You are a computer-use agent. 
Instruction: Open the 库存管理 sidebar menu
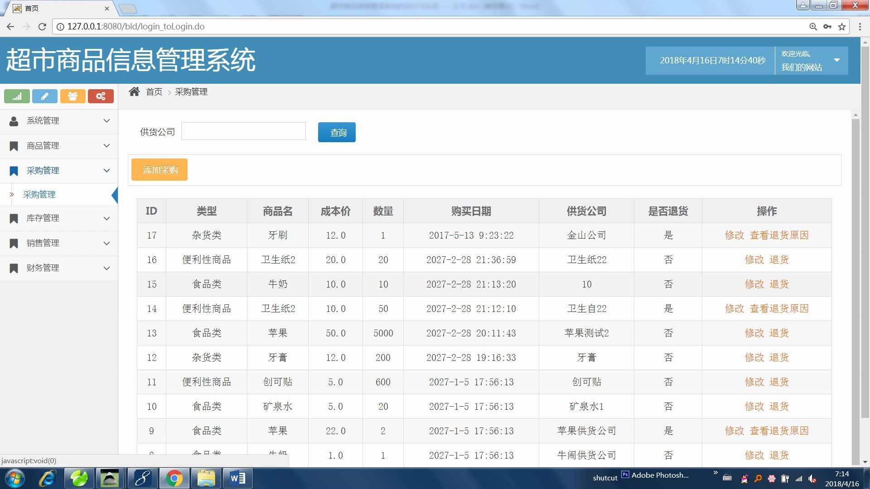click(x=59, y=218)
